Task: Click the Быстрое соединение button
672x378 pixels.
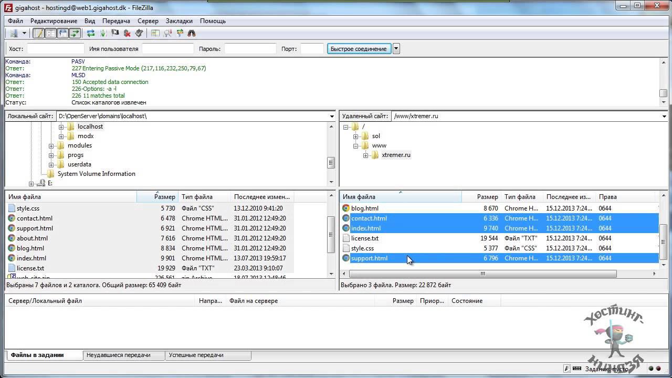Action: click(359, 49)
